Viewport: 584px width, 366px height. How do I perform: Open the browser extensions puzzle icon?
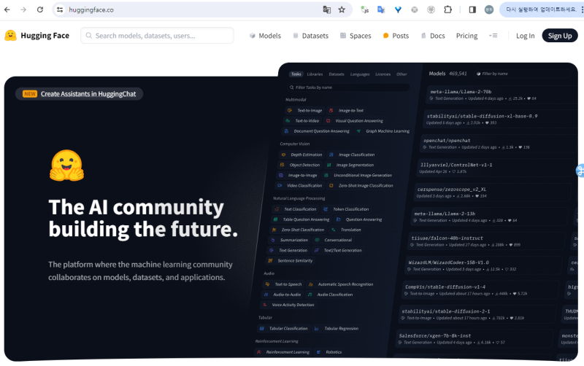click(447, 10)
